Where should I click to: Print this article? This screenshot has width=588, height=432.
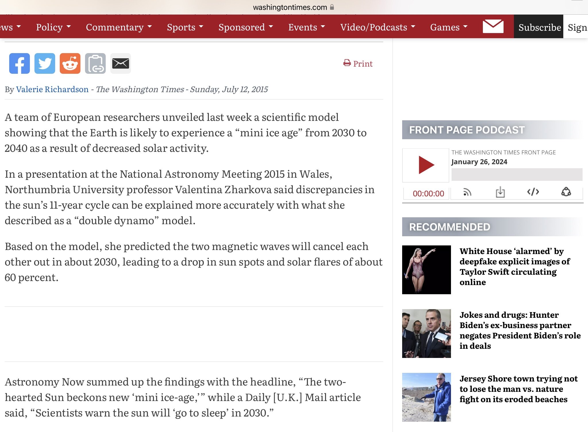coord(358,63)
